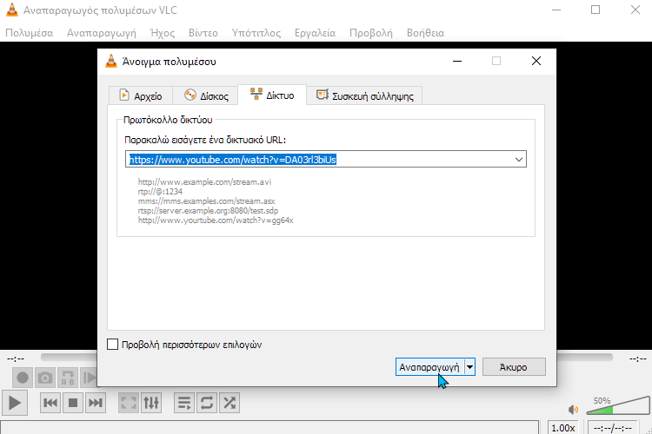Maximize the main VLC window
This screenshot has width=652, height=434.
pyautogui.click(x=595, y=10)
